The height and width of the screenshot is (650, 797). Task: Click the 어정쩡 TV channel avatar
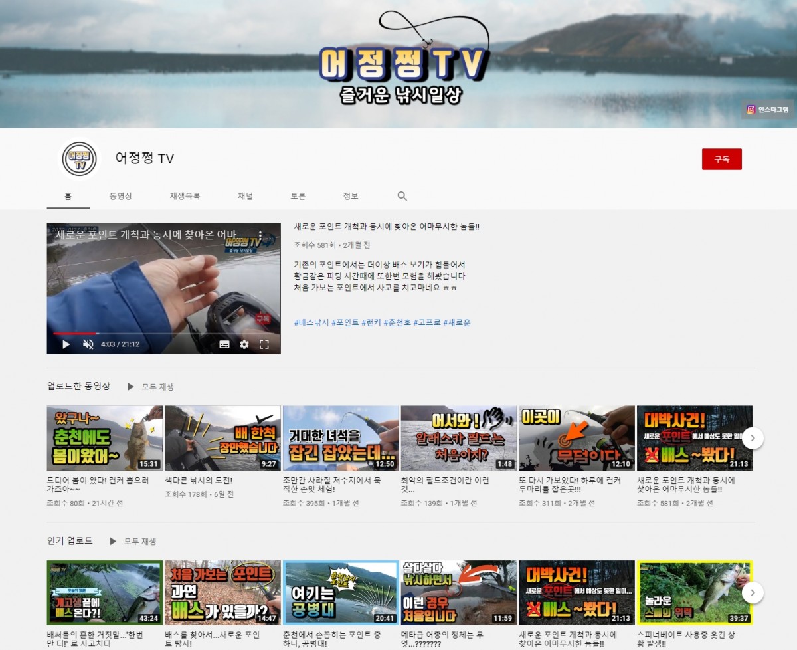79,159
